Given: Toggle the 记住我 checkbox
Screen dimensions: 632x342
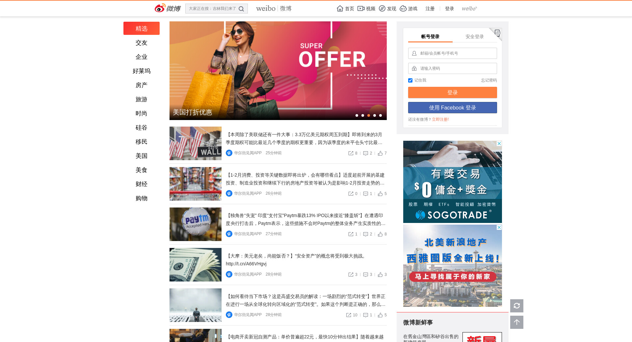Looking at the screenshot, I should pyautogui.click(x=410, y=80).
